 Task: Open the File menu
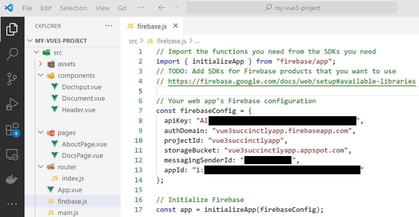(x=27, y=8)
